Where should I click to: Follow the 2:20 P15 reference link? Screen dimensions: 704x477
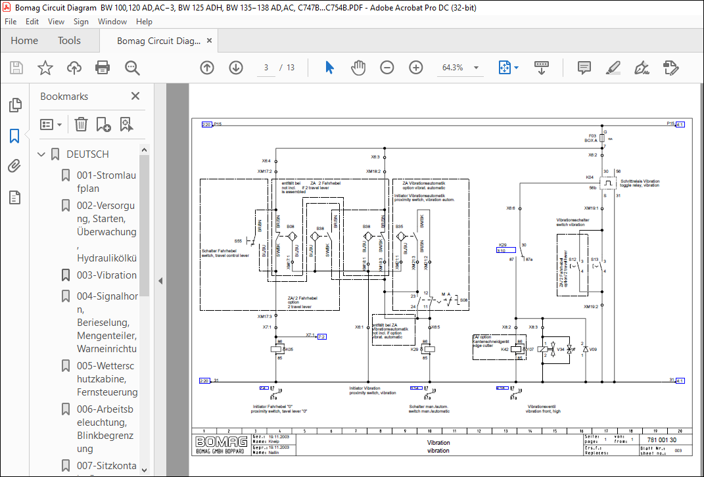point(206,124)
